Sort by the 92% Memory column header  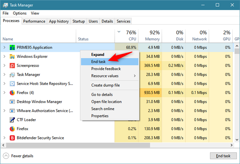150,36
